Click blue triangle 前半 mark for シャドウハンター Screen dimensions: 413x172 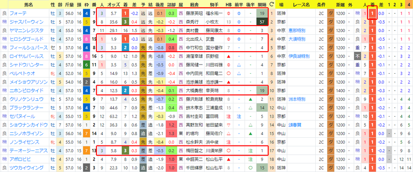coord(239,65)
